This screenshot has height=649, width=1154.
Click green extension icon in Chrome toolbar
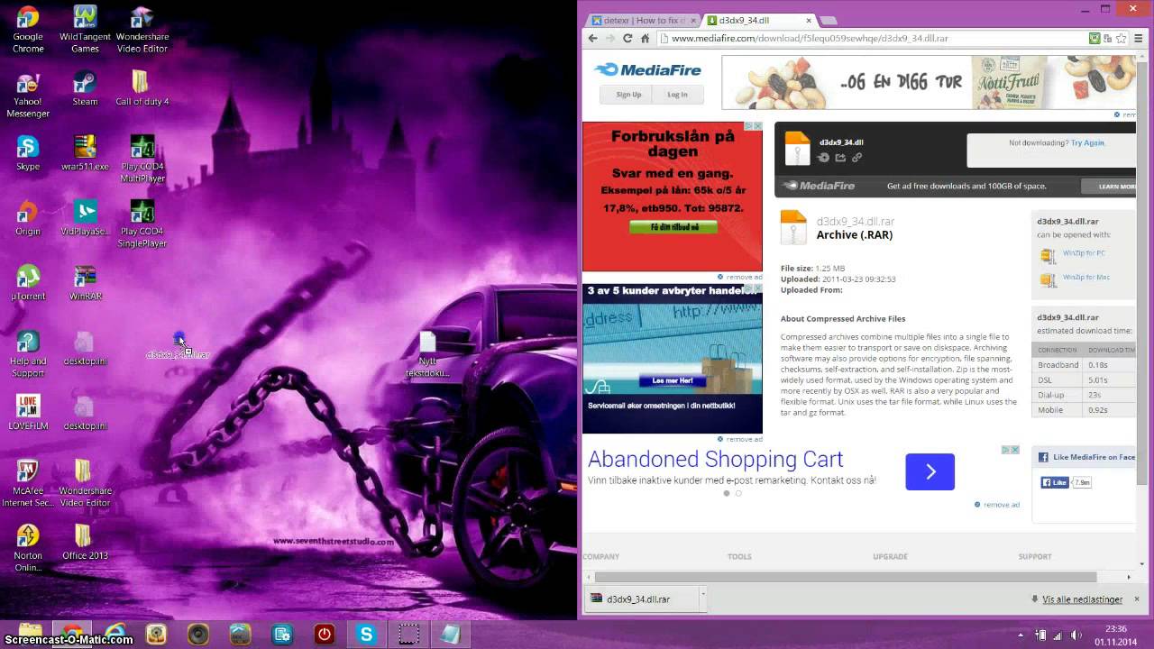pyautogui.click(x=1094, y=39)
